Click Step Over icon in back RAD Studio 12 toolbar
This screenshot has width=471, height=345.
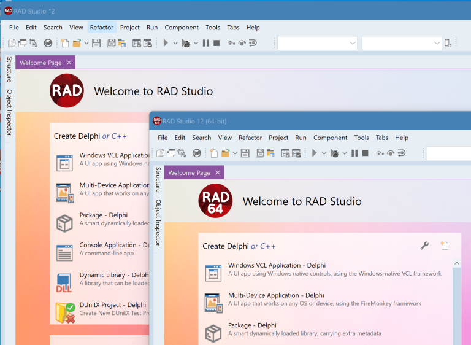[242, 43]
